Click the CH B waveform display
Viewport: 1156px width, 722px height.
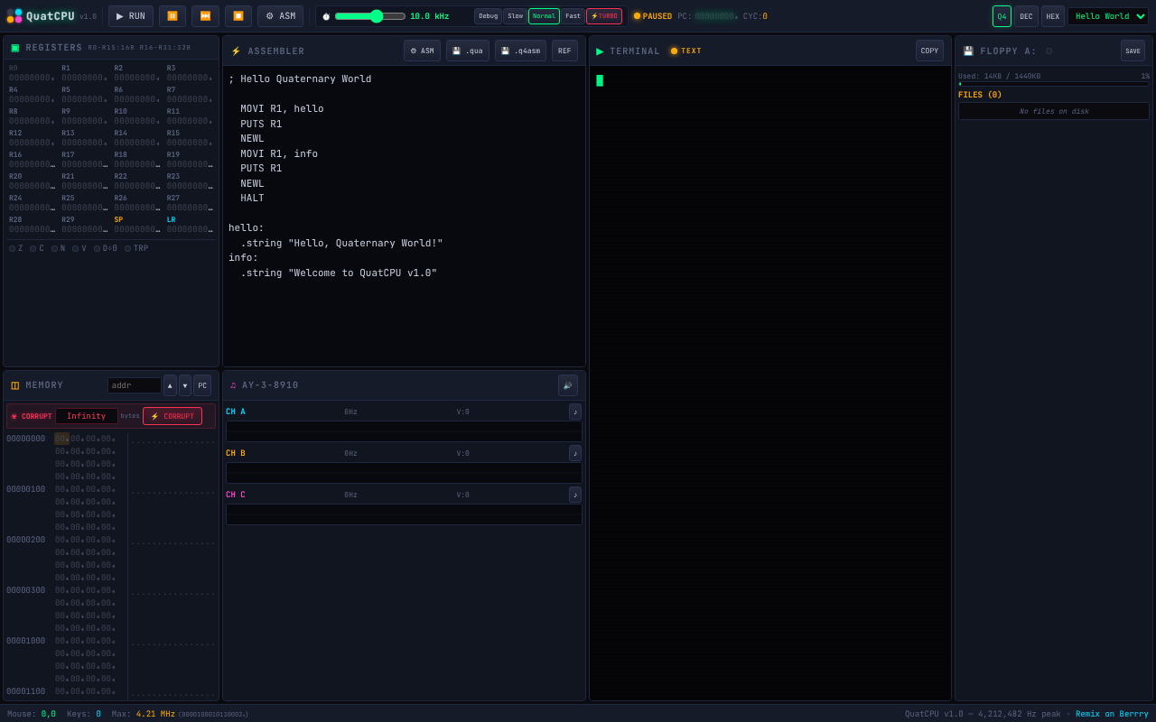[404, 473]
